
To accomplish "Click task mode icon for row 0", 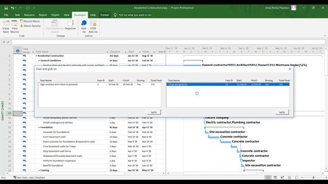I will 25,56.
